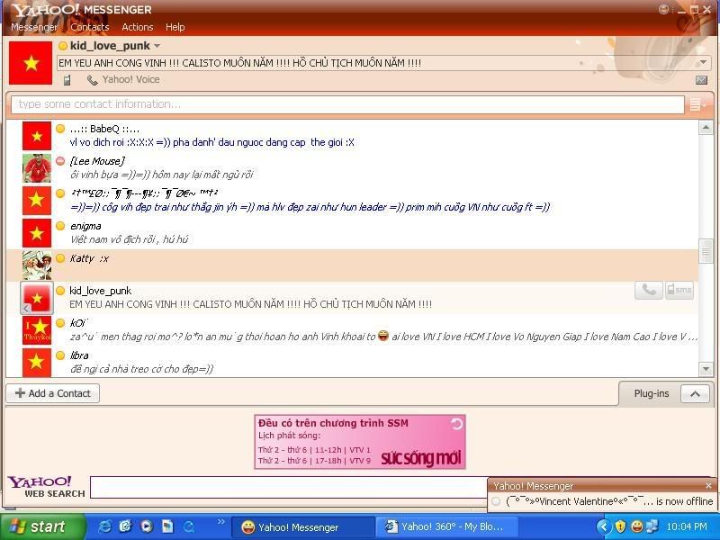This screenshot has height=540, width=720.
Task: Open Internet Explorer from quick launch
Action: click(x=105, y=526)
